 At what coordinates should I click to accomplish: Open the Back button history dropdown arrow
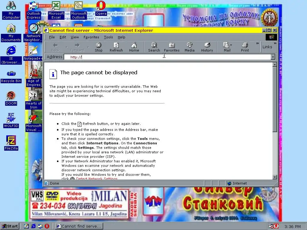tap(67, 47)
